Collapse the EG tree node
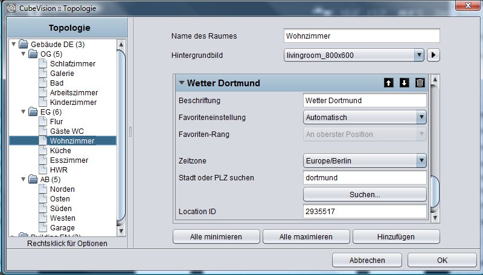The image size is (483, 275). tap(23, 112)
